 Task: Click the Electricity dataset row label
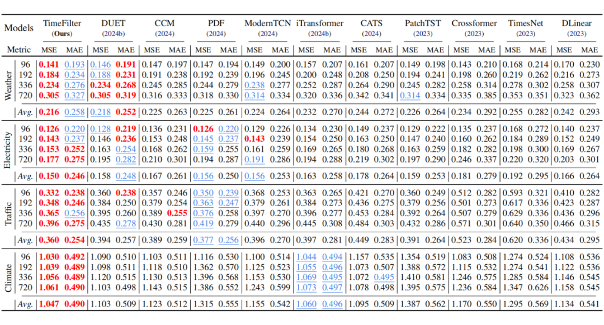coord(7,150)
